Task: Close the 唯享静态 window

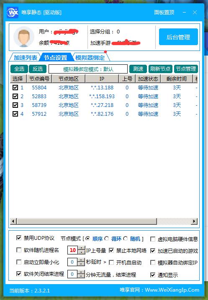Action: pyautogui.click(x=195, y=13)
